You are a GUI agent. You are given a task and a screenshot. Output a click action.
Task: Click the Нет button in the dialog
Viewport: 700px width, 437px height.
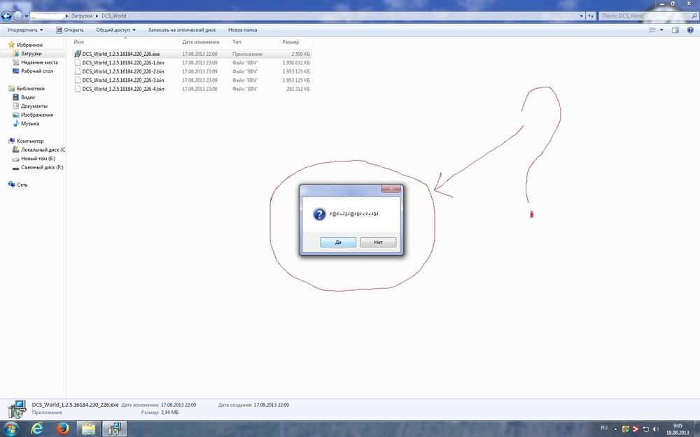[378, 242]
